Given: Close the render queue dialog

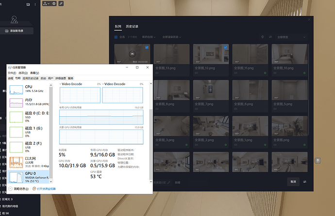Looking at the screenshot, I should pos(309,19).
